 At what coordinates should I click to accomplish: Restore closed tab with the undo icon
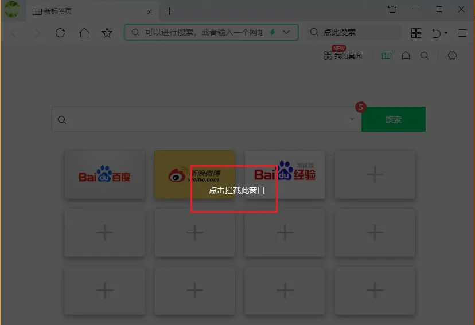pos(436,33)
